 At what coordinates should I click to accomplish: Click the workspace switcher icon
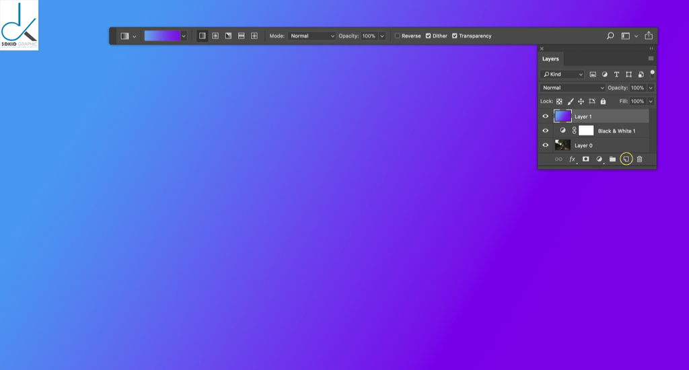pyautogui.click(x=626, y=36)
